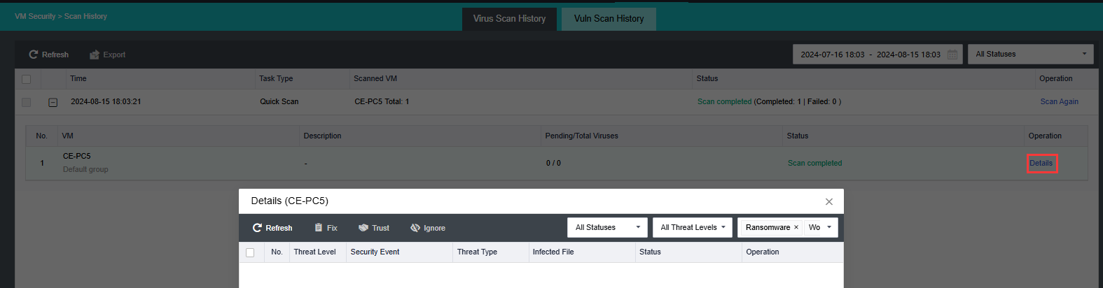The image size is (1103, 288).
Task: Click the date range input field
Action: point(870,55)
